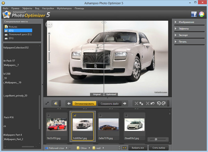Viewport: 208px width, 152px height.
Task: Click the remove favorites X-stars icon
Action: (139, 103)
